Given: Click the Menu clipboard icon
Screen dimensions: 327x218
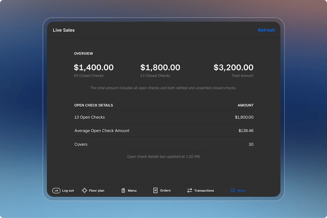Looking at the screenshot, I should point(123,191).
